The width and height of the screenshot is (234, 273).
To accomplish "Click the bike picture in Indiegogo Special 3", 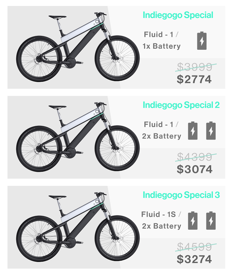I will [77, 227].
